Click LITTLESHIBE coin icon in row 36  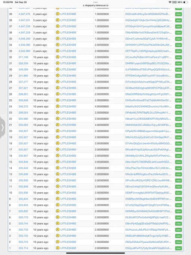[58, 33]
